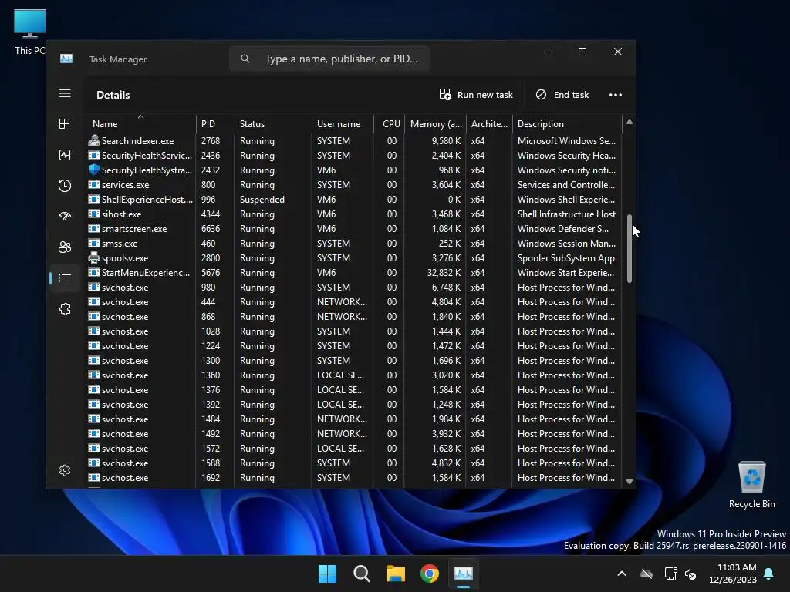Click Shell Infrastructure Host description
Viewport: 790px width, 592px height.
(x=566, y=214)
